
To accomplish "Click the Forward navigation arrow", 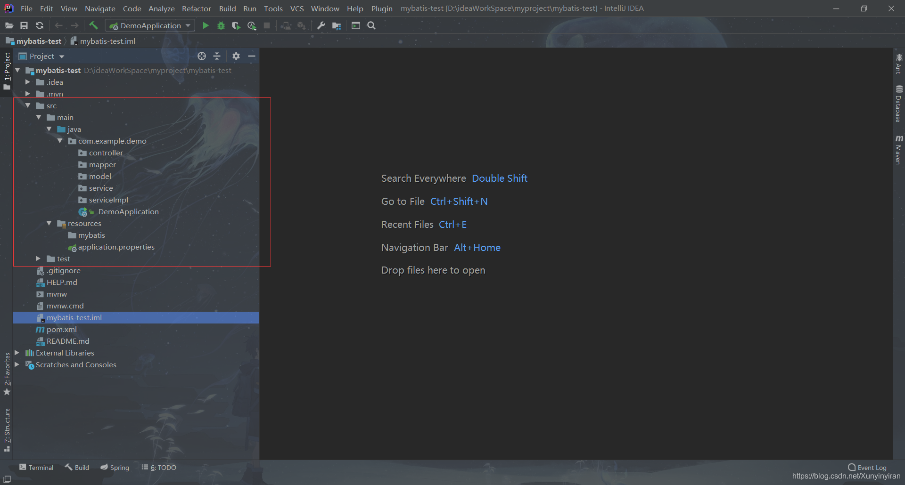I will tap(74, 26).
